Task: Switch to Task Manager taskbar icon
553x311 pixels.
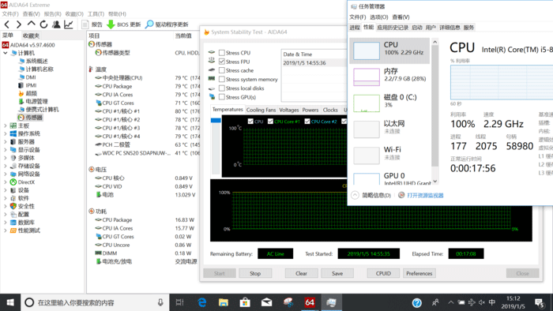Action: (331, 302)
